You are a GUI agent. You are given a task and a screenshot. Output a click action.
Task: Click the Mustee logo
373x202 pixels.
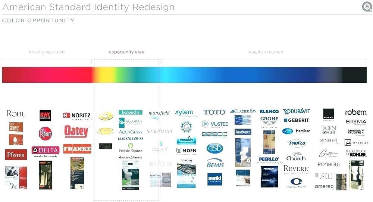215,124
